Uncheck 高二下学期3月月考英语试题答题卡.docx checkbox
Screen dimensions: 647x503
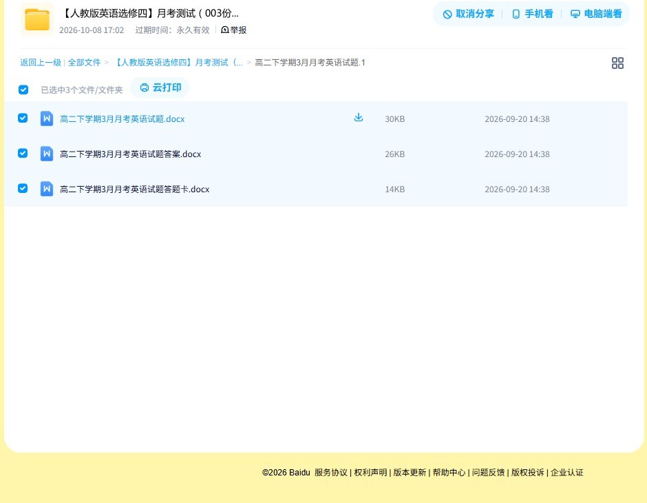click(23, 188)
